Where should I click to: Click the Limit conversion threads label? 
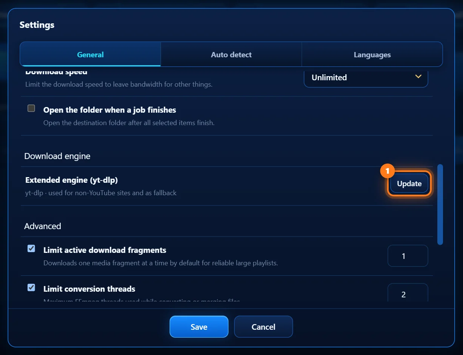pos(89,289)
